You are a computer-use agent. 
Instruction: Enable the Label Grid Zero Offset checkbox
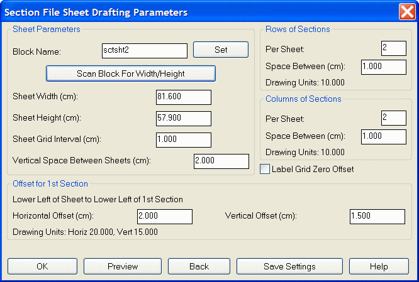click(265, 169)
